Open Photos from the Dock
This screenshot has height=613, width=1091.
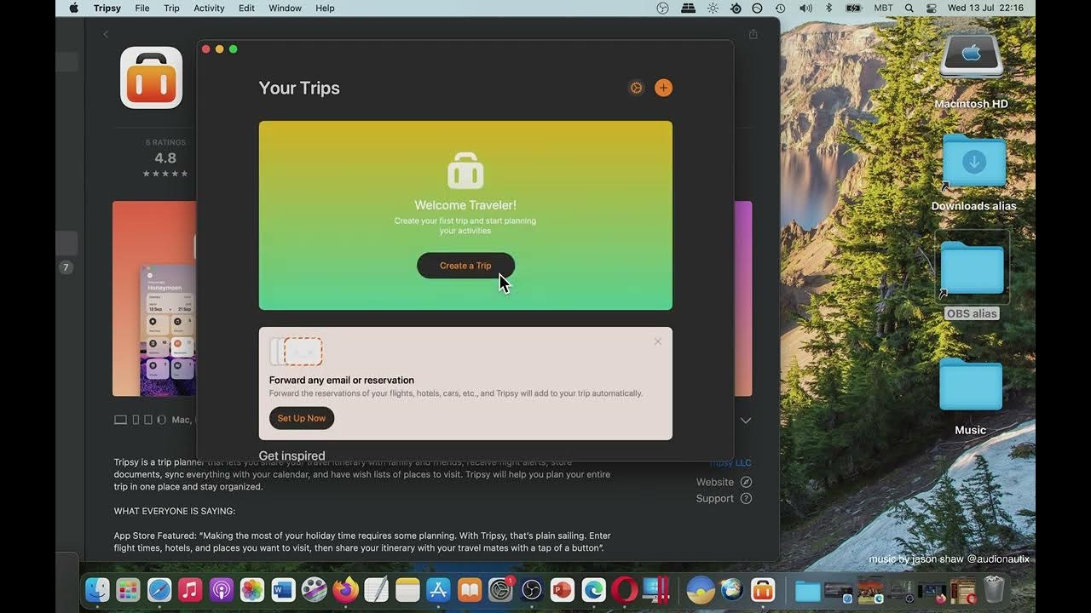click(252, 589)
